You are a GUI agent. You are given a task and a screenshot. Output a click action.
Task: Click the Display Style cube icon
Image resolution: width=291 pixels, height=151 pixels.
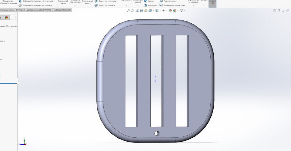click(157, 11)
